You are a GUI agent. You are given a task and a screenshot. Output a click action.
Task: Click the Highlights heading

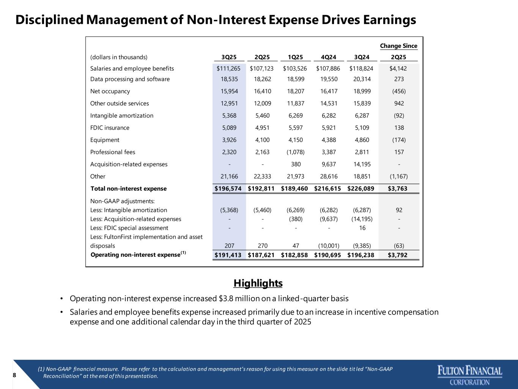point(258,283)
